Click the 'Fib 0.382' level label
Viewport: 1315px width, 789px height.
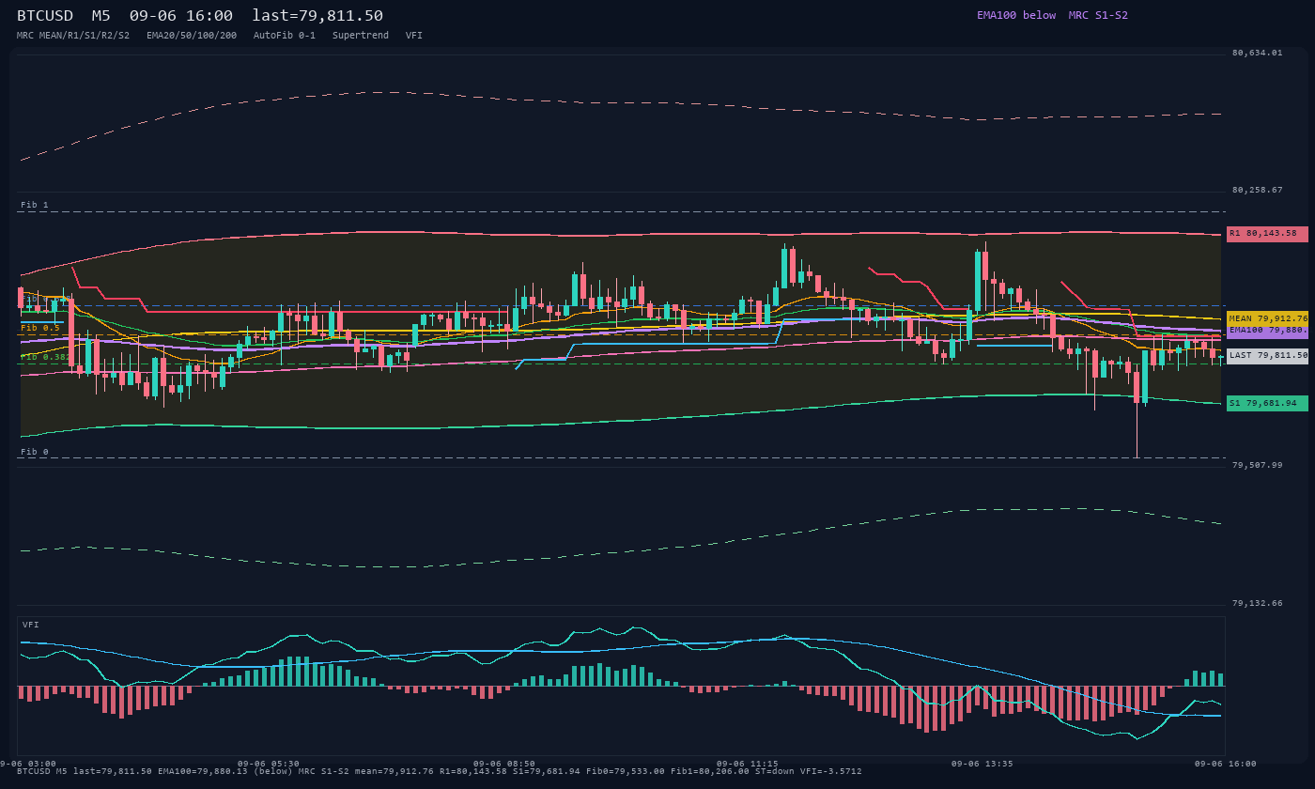pos(45,357)
